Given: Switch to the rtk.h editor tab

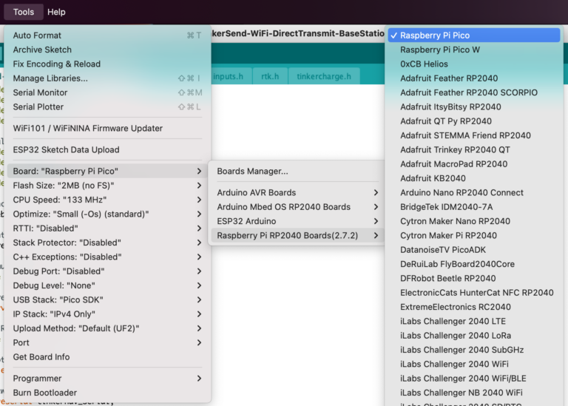Looking at the screenshot, I should tap(270, 76).
